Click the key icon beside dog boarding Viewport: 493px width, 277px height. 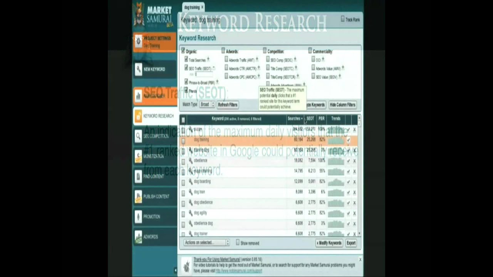click(x=191, y=181)
